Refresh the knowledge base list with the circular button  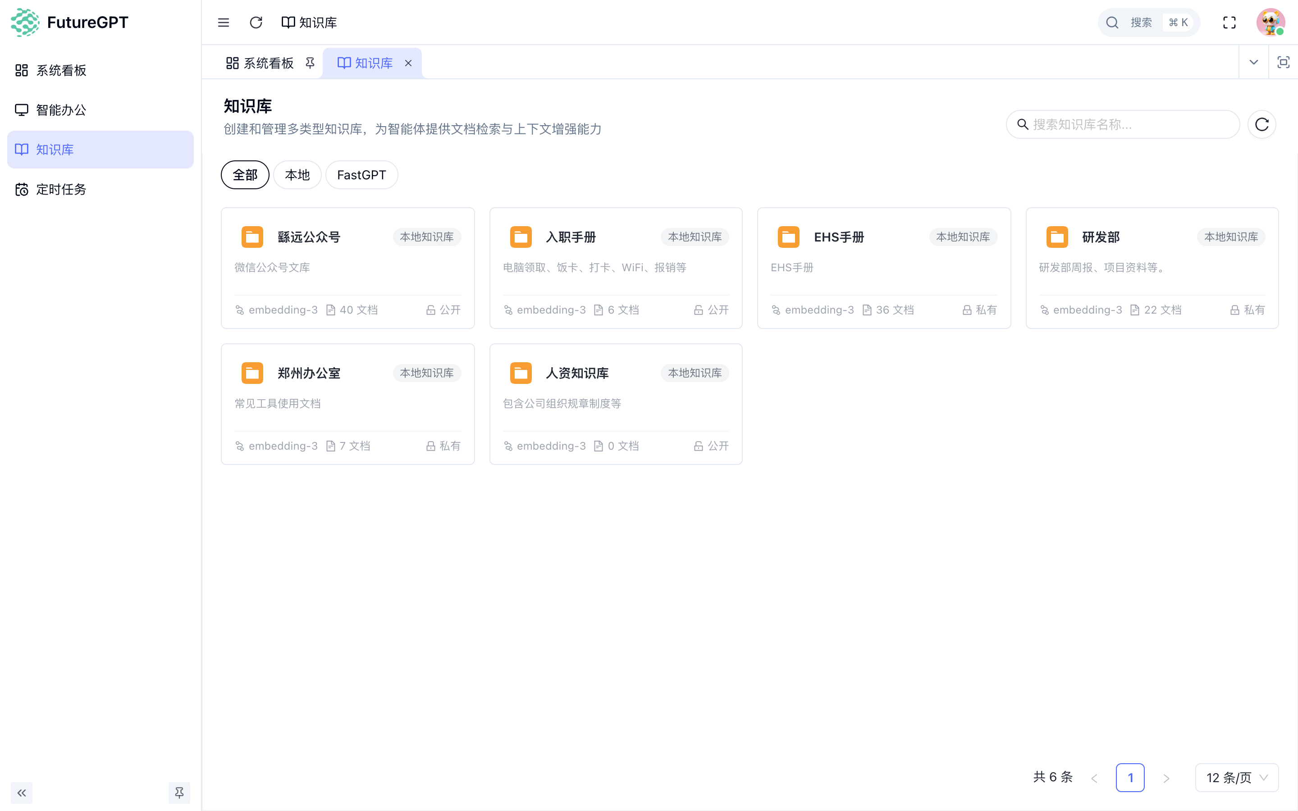[1261, 124]
